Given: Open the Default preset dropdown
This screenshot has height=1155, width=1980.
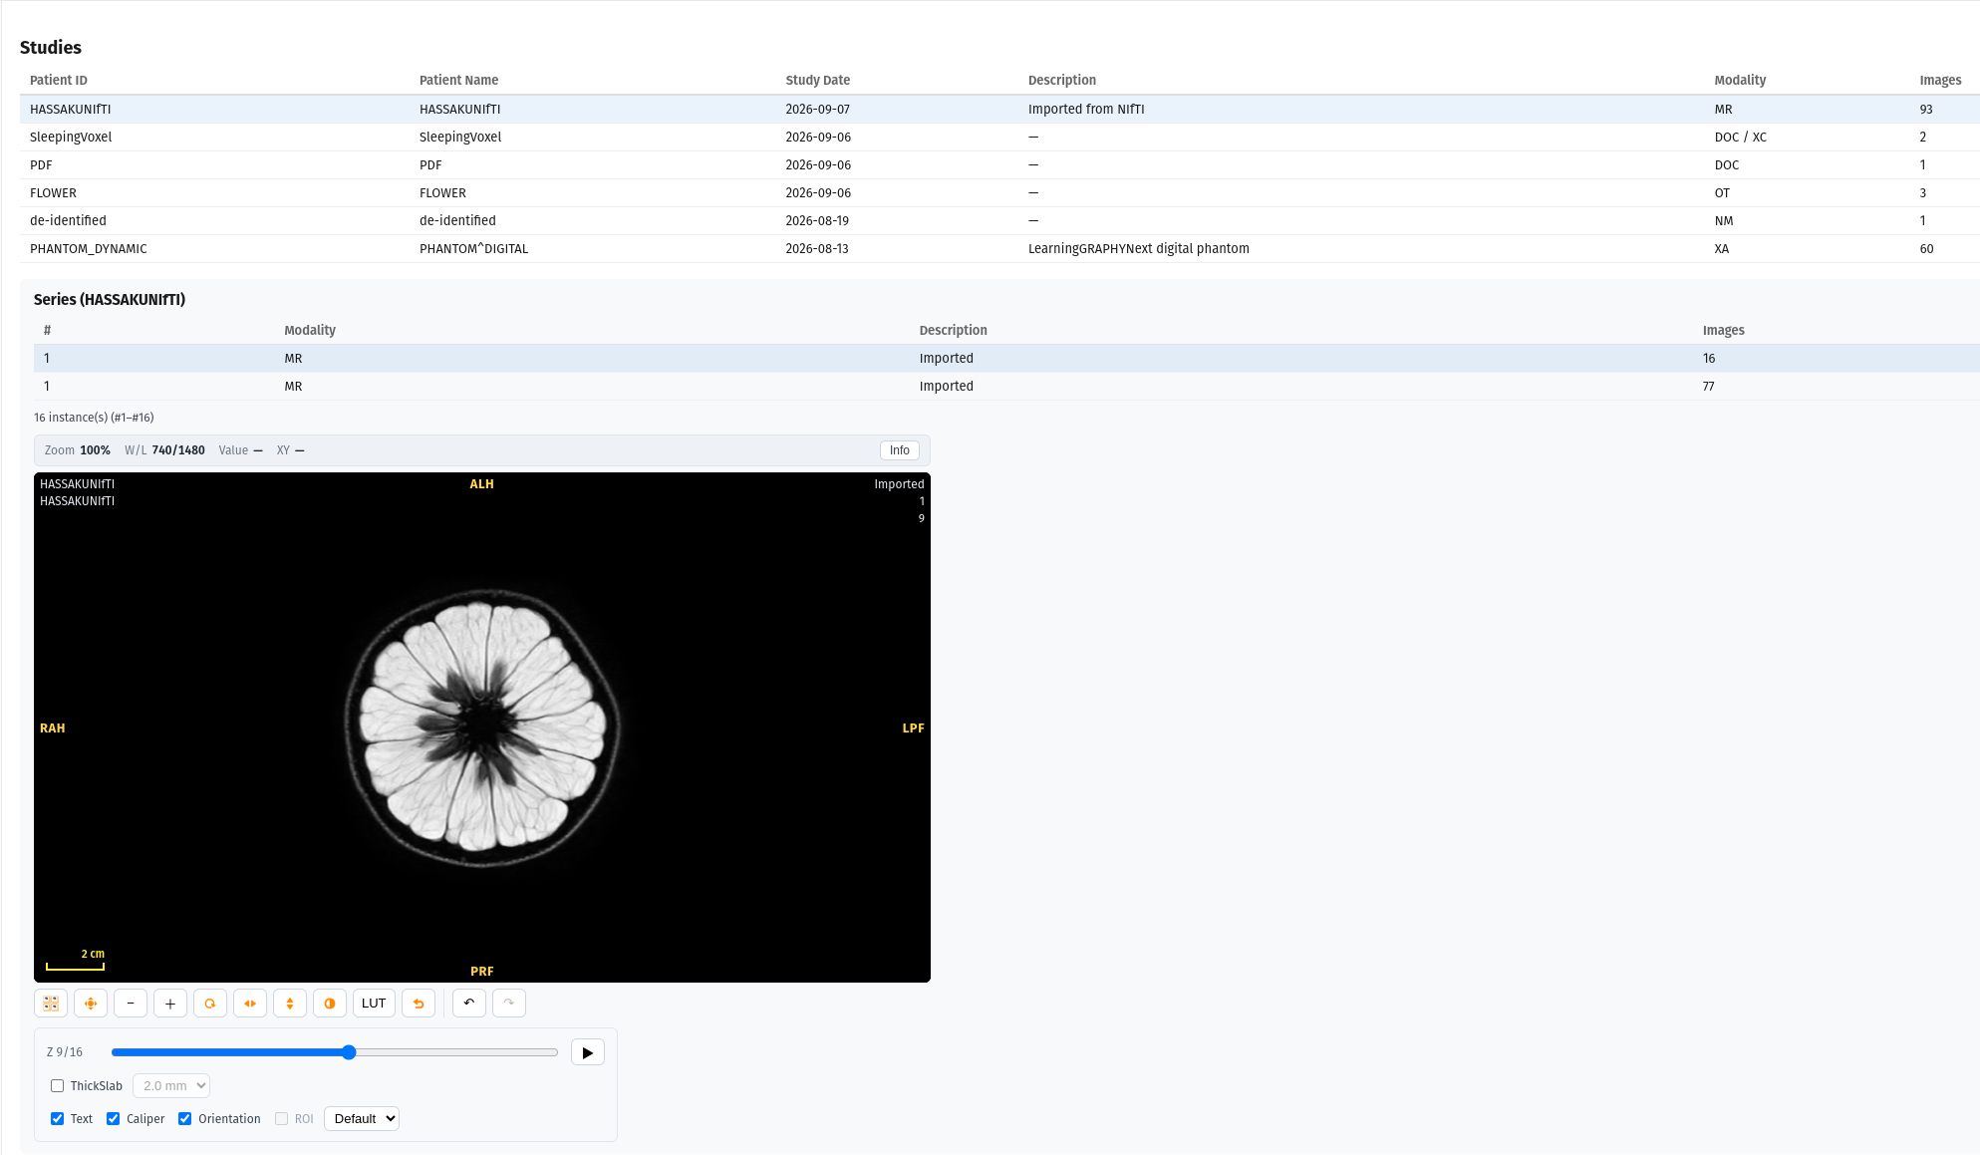Looking at the screenshot, I should coord(362,1119).
